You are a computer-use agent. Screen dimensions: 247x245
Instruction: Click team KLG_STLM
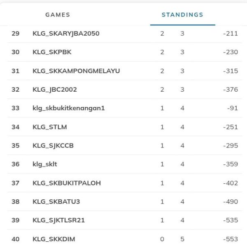49,127
